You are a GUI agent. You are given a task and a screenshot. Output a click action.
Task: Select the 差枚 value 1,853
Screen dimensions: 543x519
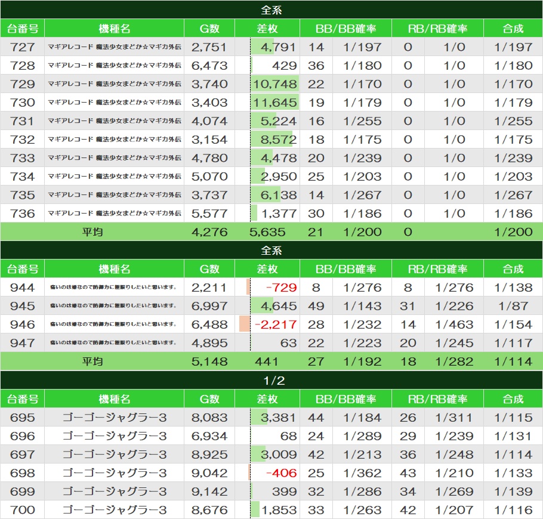point(279,510)
